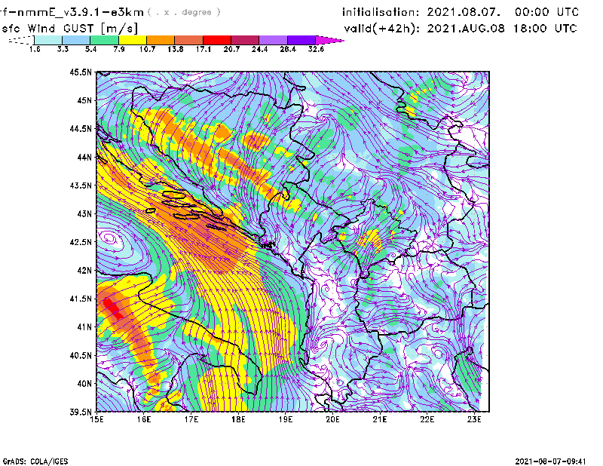Click the magenta arrow end of colorbar
Image resolution: width=603 pixels, height=466 pixels.
(x=329, y=40)
